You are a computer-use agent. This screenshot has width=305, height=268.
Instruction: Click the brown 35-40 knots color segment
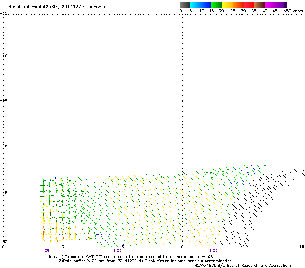click(x=260, y=5)
